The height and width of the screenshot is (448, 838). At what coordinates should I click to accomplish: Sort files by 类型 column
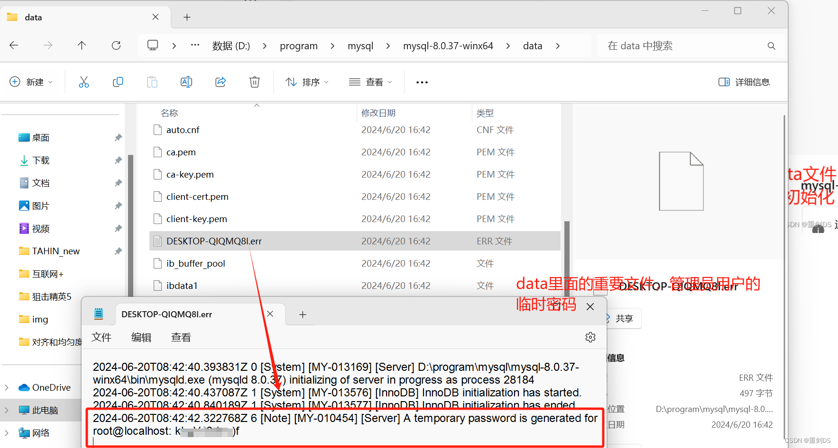tap(485, 113)
